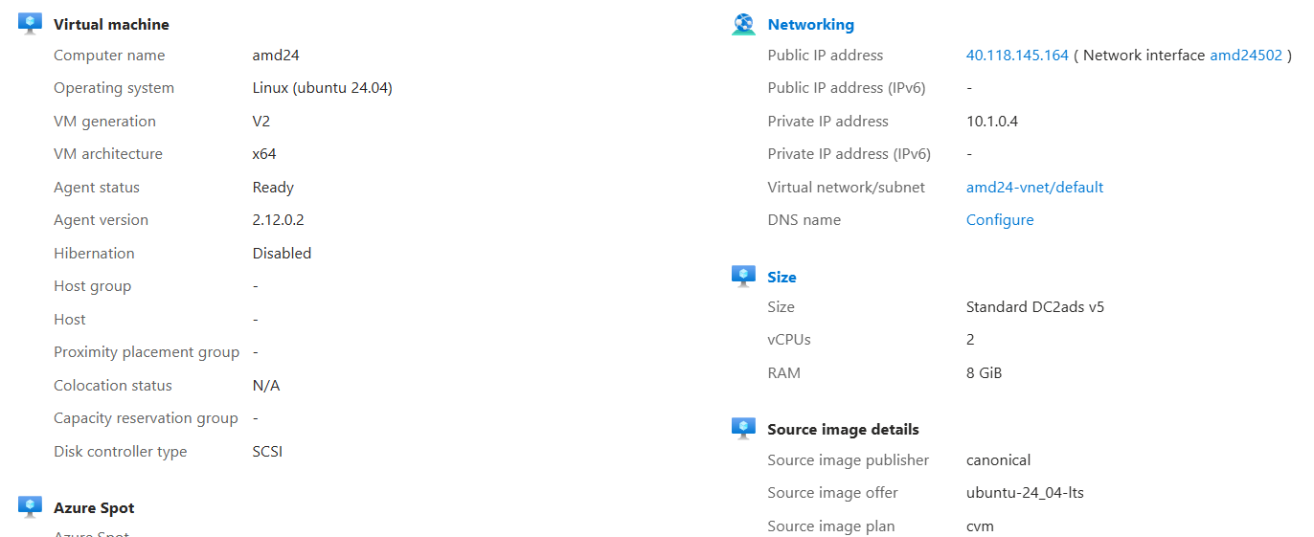Screen dimensions: 1314x537
Task: Click the Virtual machine section heading
Action: tap(111, 25)
